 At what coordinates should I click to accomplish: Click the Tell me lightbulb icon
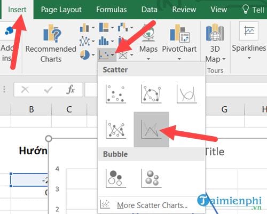click(246, 9)
